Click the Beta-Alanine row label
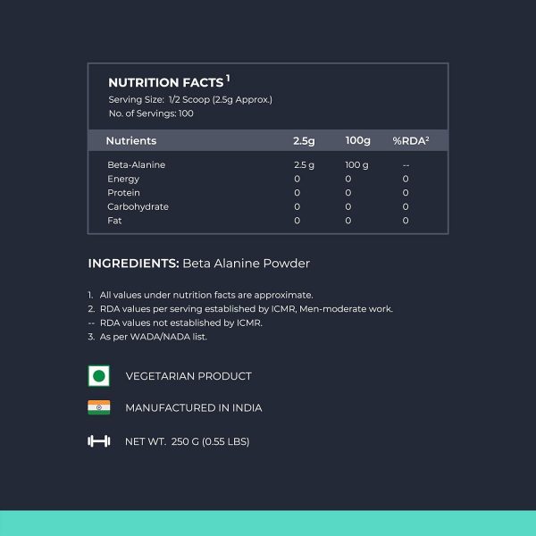 [x=136, y=165]
